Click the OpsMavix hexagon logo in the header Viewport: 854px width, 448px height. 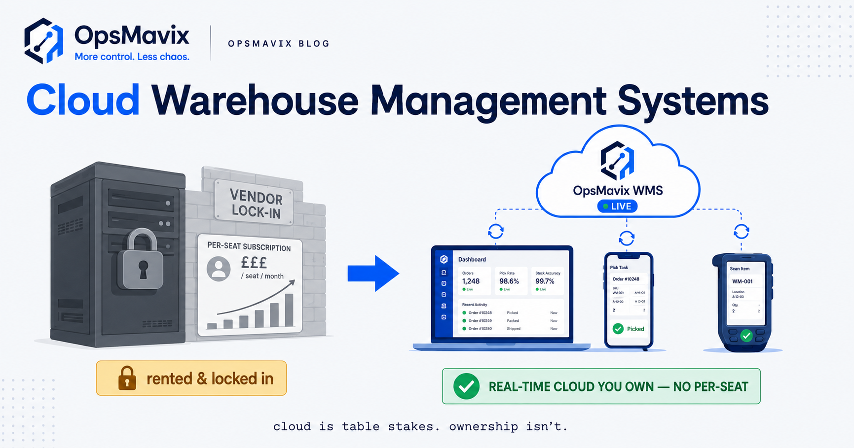43,41
